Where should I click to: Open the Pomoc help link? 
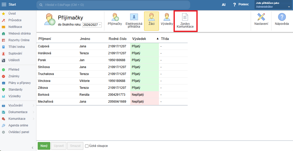[x=241, y=5]
